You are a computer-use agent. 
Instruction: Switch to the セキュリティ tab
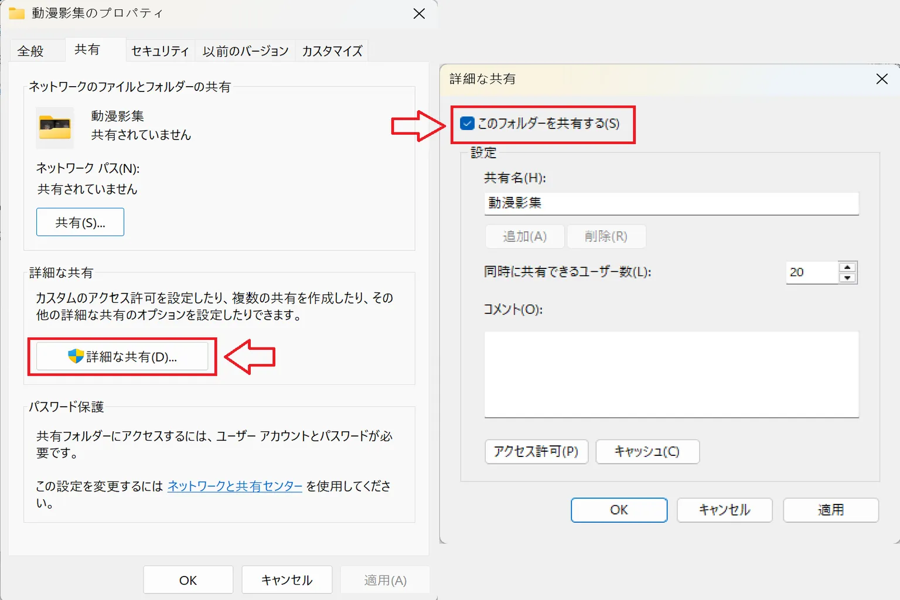160,51
